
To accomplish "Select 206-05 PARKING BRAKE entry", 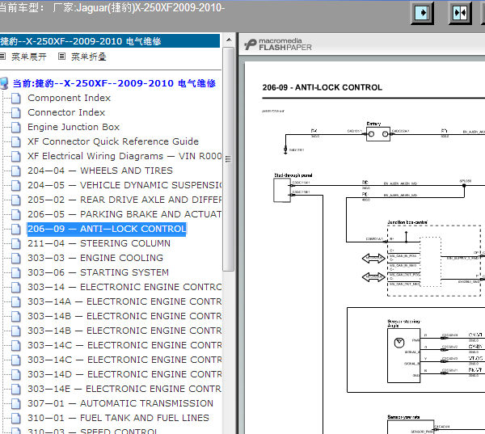I will [124, 214].
